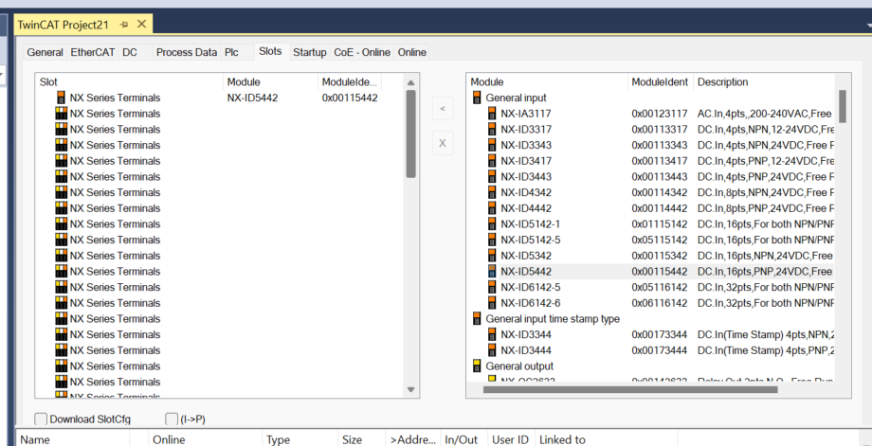Click the General input time stamp type group icon
Screen dimensions: 872x446
click(x=477, y=319)
